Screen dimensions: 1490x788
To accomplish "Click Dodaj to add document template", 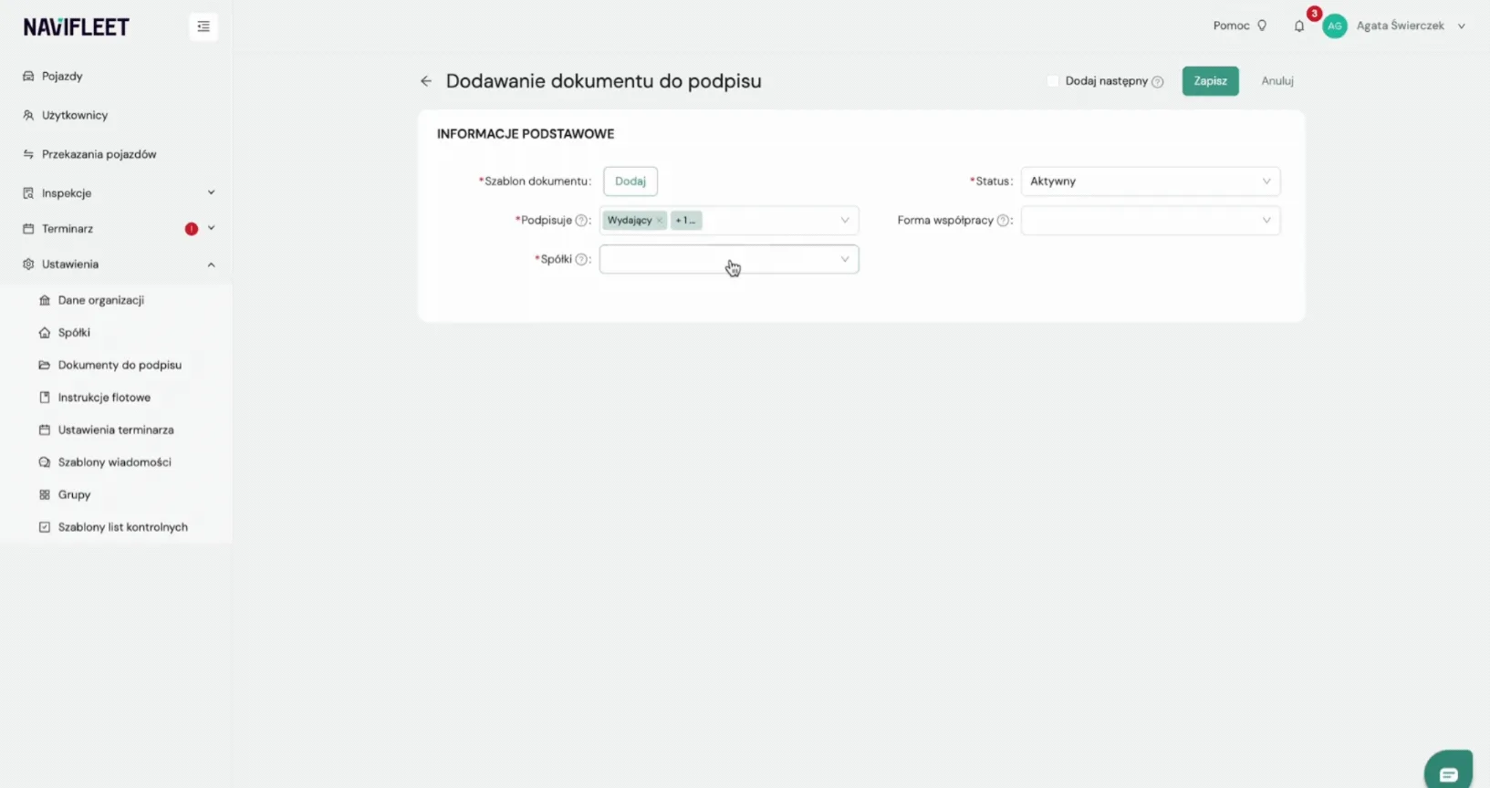I will click(630, 181).
